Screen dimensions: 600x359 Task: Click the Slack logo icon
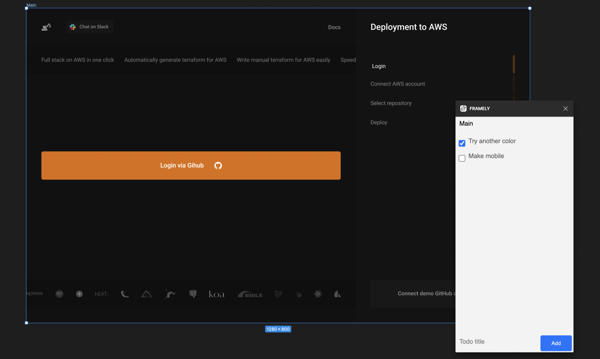click(x=73, y=27)
